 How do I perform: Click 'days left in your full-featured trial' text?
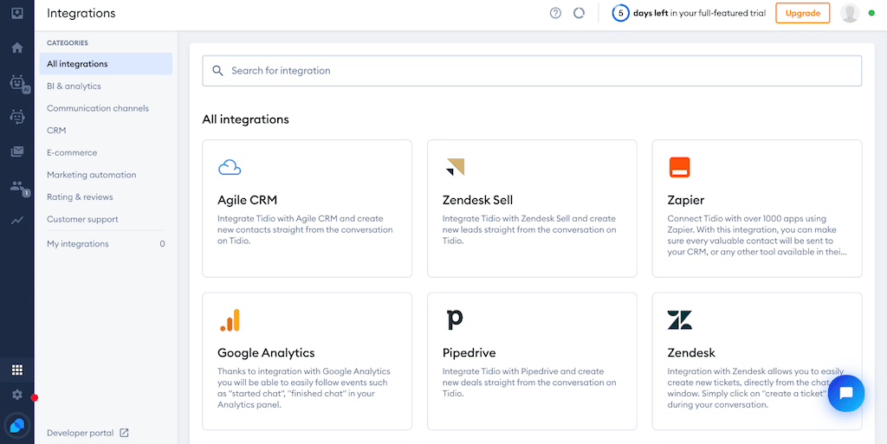tap(699, 13)
